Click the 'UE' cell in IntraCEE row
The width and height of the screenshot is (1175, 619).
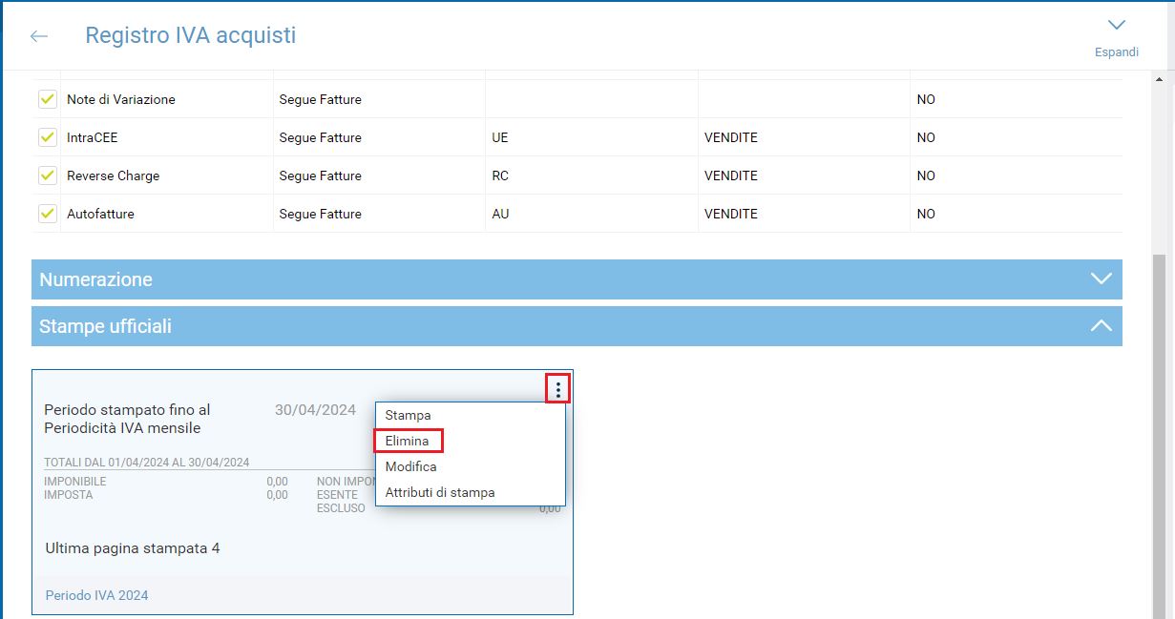(x=500, y=137)
